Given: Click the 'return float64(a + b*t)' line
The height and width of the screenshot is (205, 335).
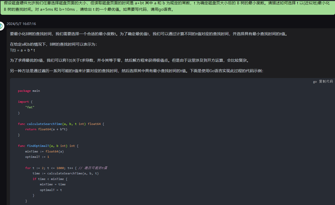Looking at the screenshot, I should tap(46, 129).
